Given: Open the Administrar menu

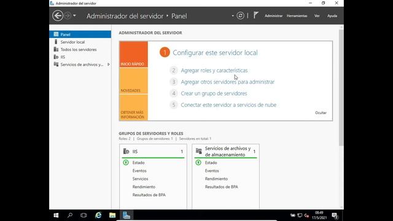Looking at the screenshot, I should tap(273, 16).
